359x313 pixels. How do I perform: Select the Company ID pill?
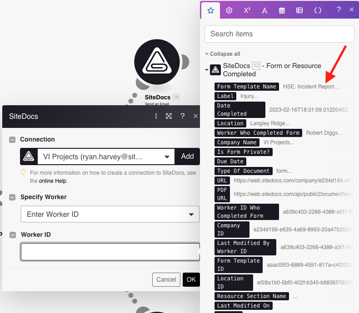click(x=232, y=230)
